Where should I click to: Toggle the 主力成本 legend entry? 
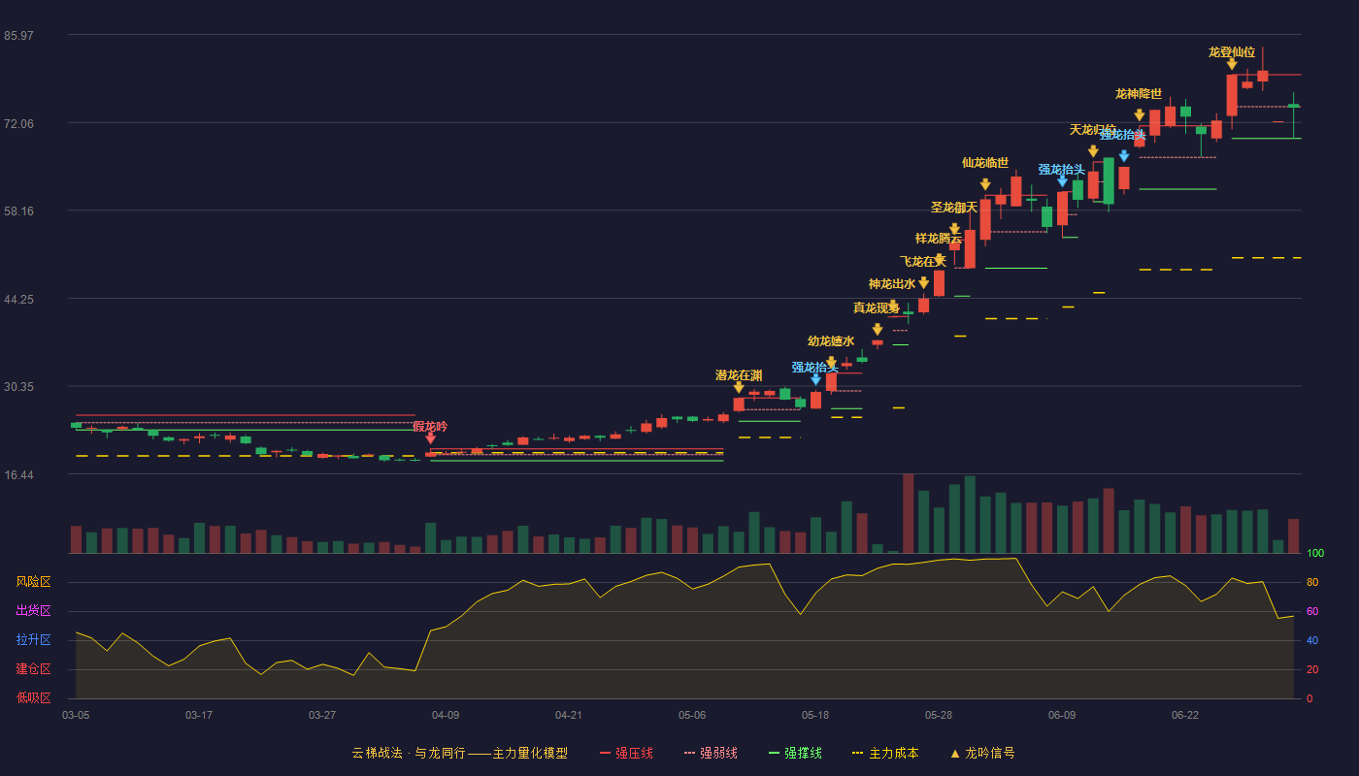tap(885, 753)
